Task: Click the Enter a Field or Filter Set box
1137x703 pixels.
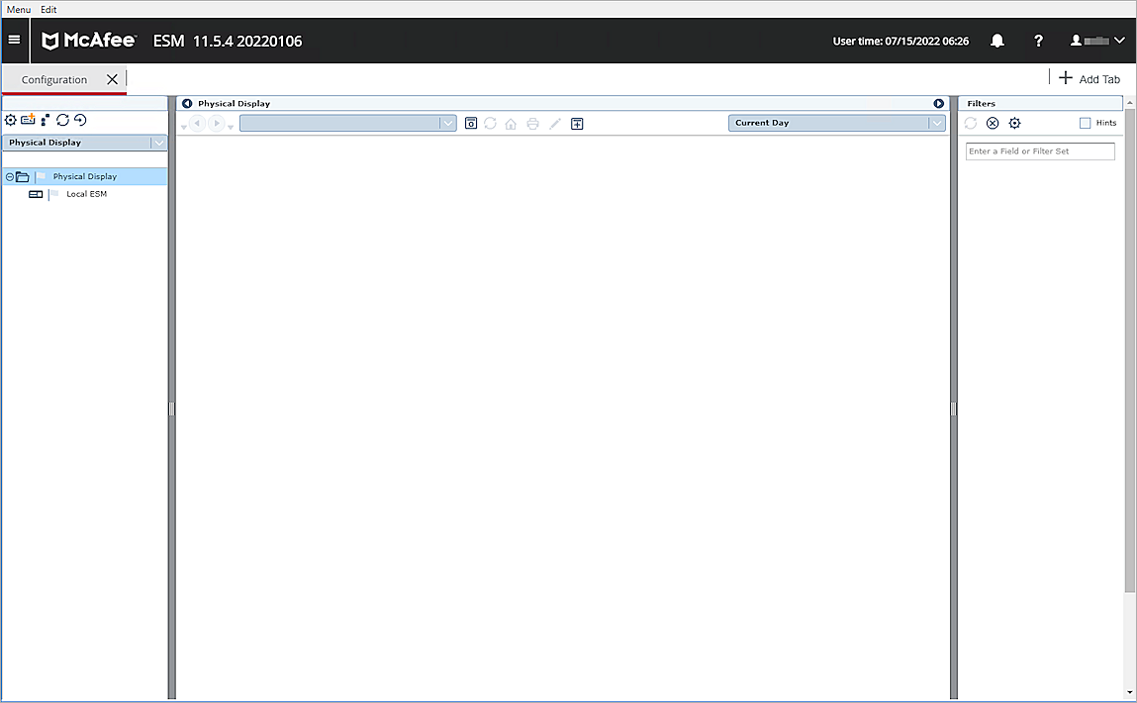Action: 1040,151
